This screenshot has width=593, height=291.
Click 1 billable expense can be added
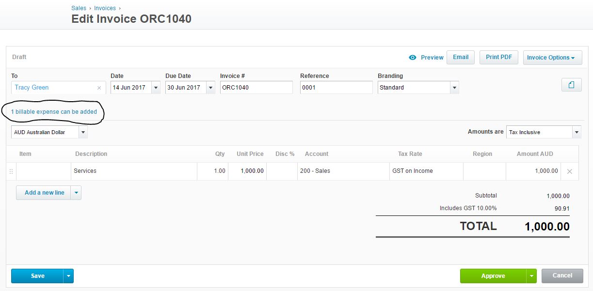54,112
